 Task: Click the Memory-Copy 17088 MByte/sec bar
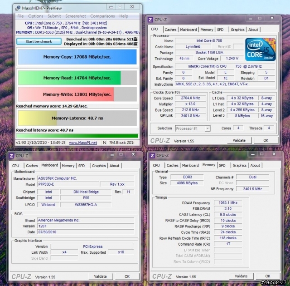pos(77,57)
